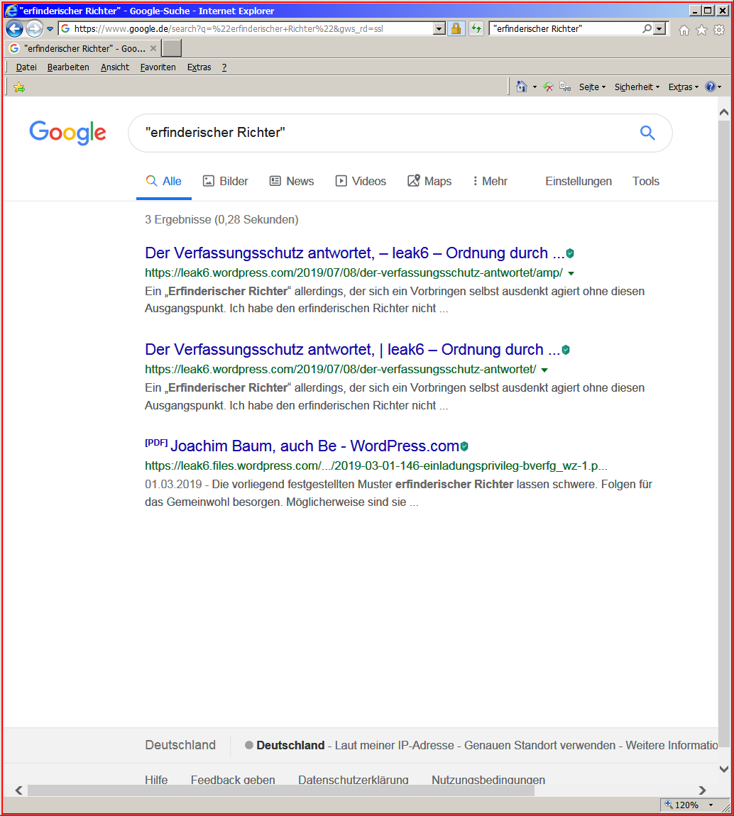The width and height of the screenshot is (734, 816).
Task: Open the Datenschutzerklärung footer link
Action: pos(354,780)
